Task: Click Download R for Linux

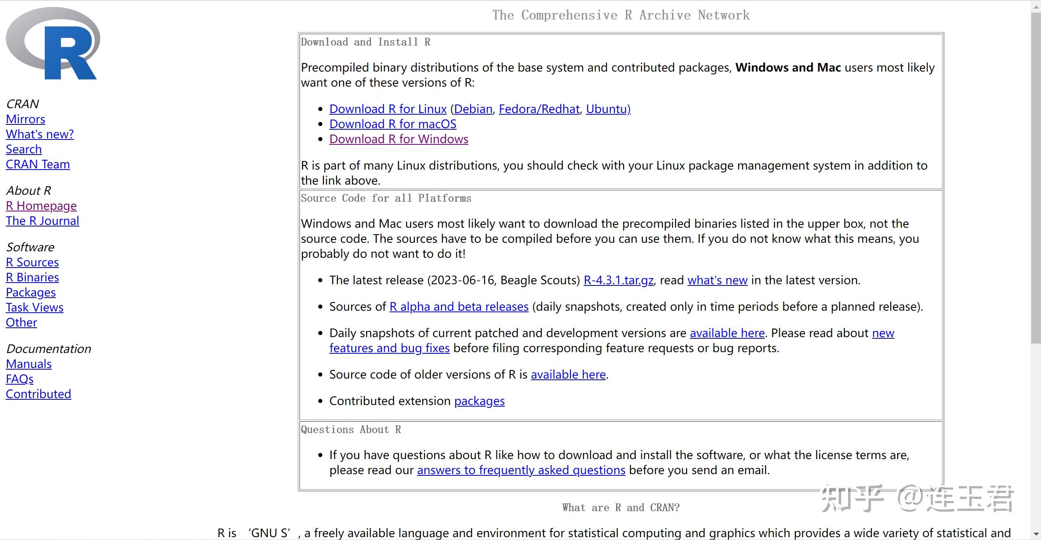Action: pyautogui.click(x=388, y=109)
